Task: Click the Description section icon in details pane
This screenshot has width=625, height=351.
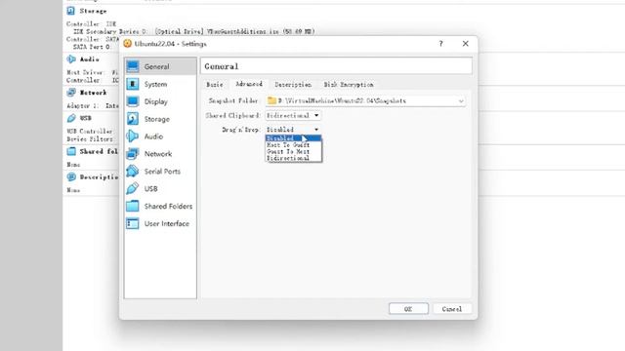Action: click(71, 176)
